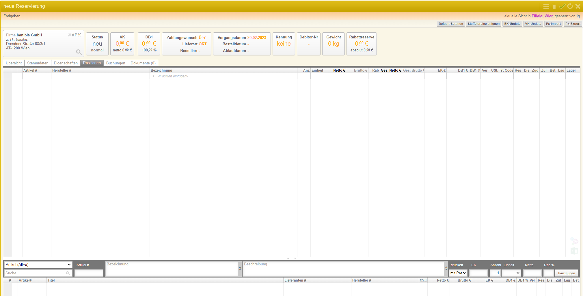Image resolution: width=583 pixels, height=296 pixels.
Task: Click the Bezeichnung text area
Action: coord(172,269)
